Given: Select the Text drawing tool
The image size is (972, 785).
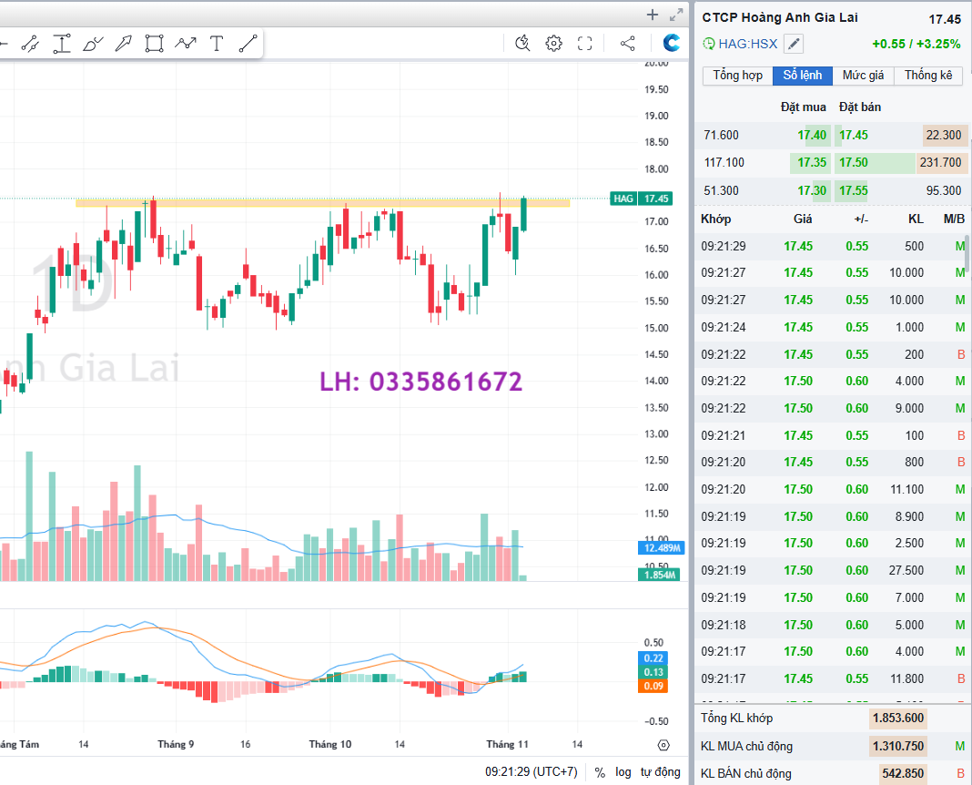Looking at the screenshot, I should [217, 43].
